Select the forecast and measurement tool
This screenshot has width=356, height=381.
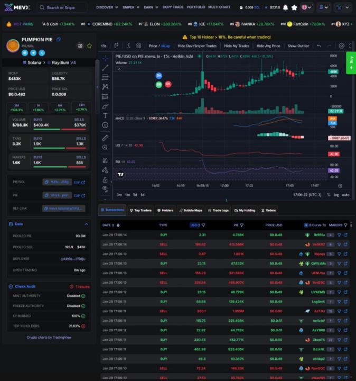105,96
